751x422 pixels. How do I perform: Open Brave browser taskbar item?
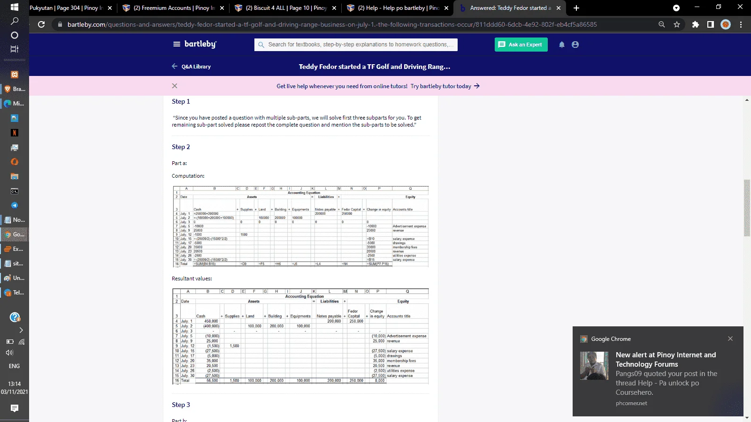[x=15, y=89]
